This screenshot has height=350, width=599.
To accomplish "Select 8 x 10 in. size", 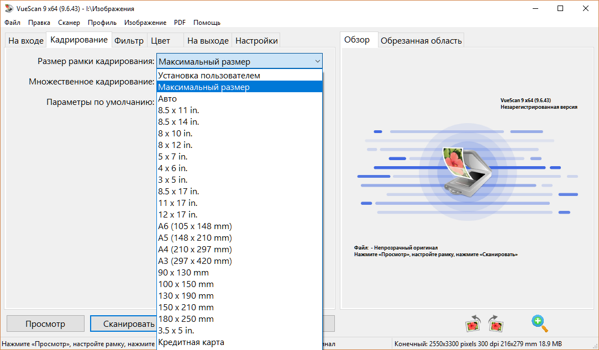I will (x=239, y=133).
